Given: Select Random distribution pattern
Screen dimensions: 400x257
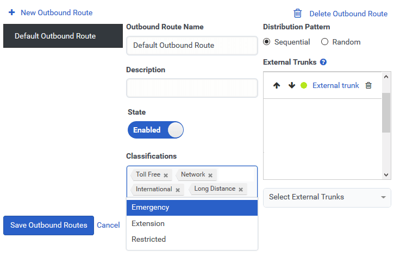Looking at the screenshot, I should point(325,42).
